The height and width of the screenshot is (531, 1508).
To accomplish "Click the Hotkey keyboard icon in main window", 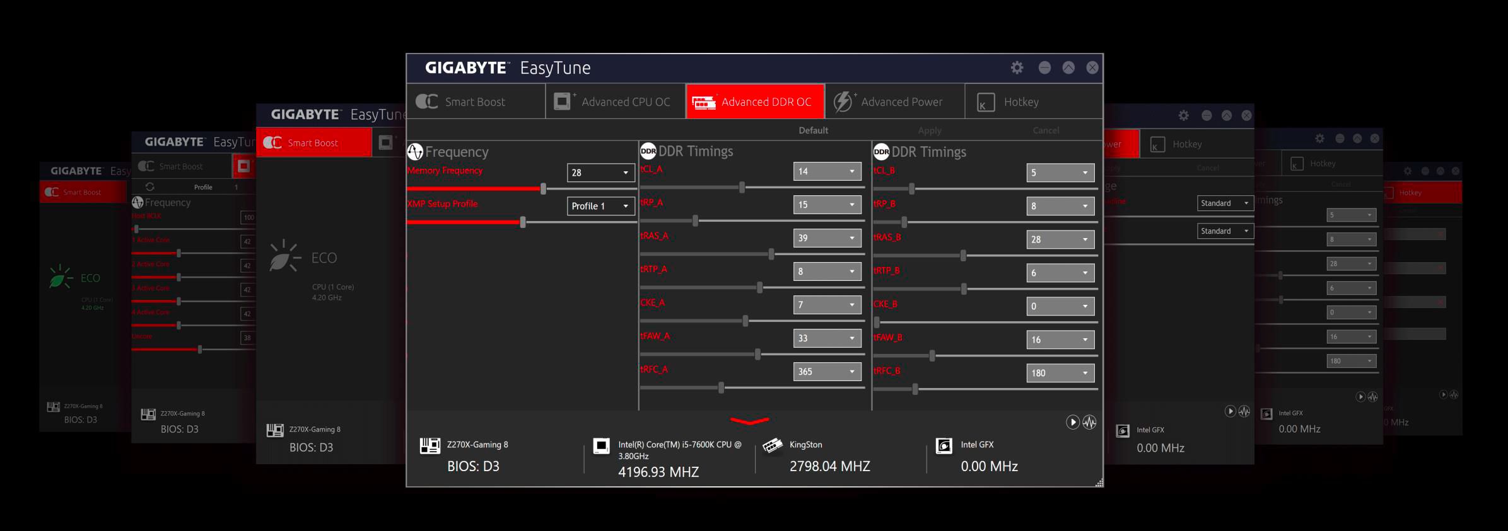I will pyautogui.click(x=985, y=102).
